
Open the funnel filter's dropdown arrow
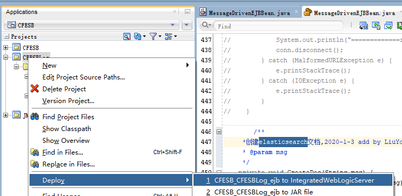click(160, 37)
